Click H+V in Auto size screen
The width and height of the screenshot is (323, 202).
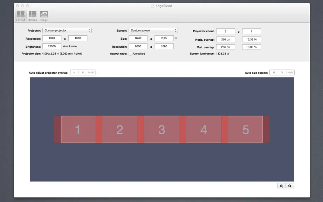click(290, 73)
